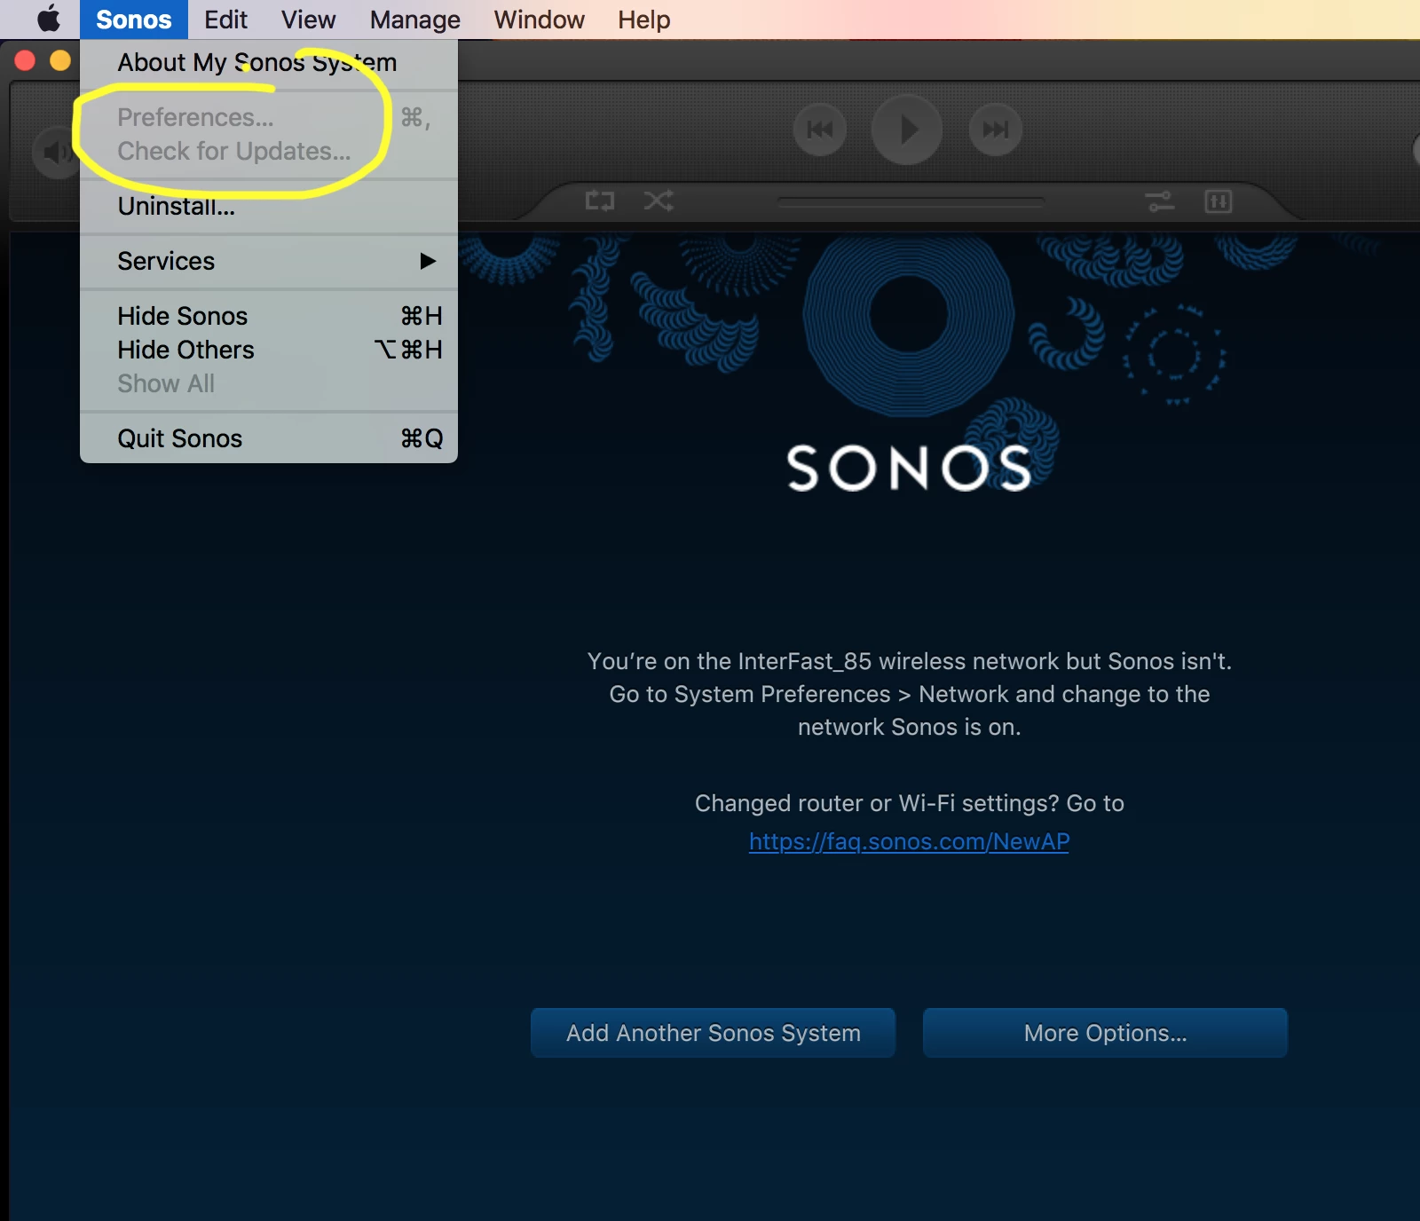Screen dimensions: 1420x1221
Task: Open the Window menu
Action: pyautogui.click(x=539, y=20)
